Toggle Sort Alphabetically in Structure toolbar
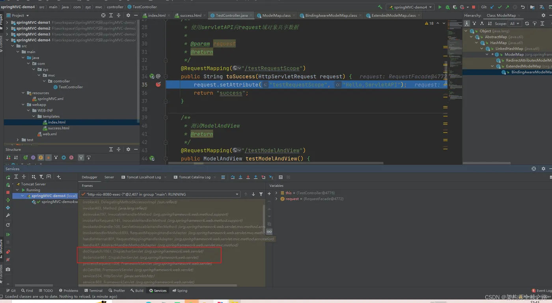This screenshot has width=552, height=303. 16,158
